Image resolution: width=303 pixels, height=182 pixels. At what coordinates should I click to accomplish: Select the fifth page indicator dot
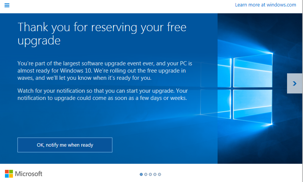point(159,174)
